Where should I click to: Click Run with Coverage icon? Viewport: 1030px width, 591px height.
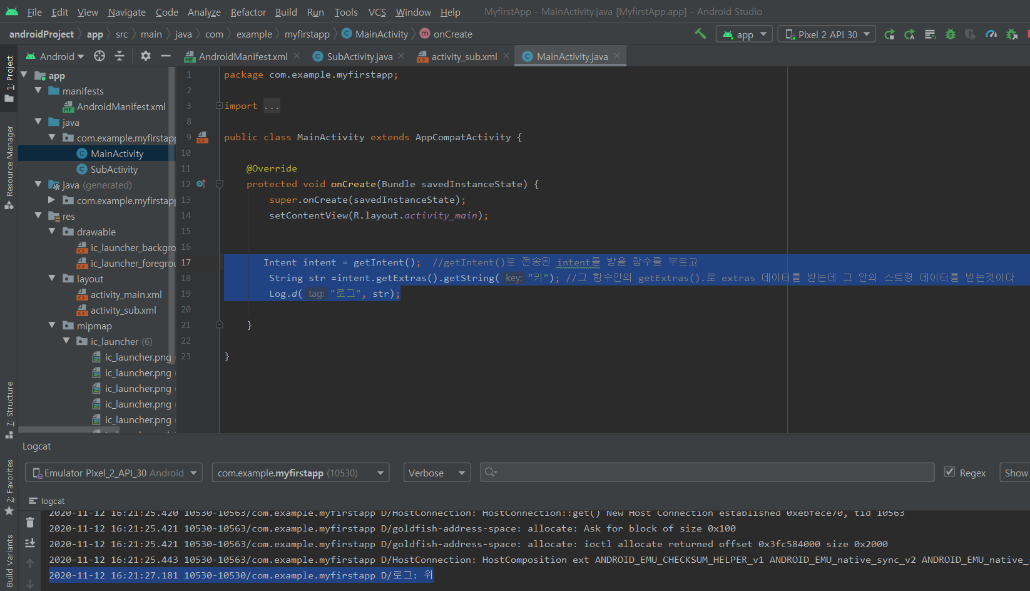971,34
